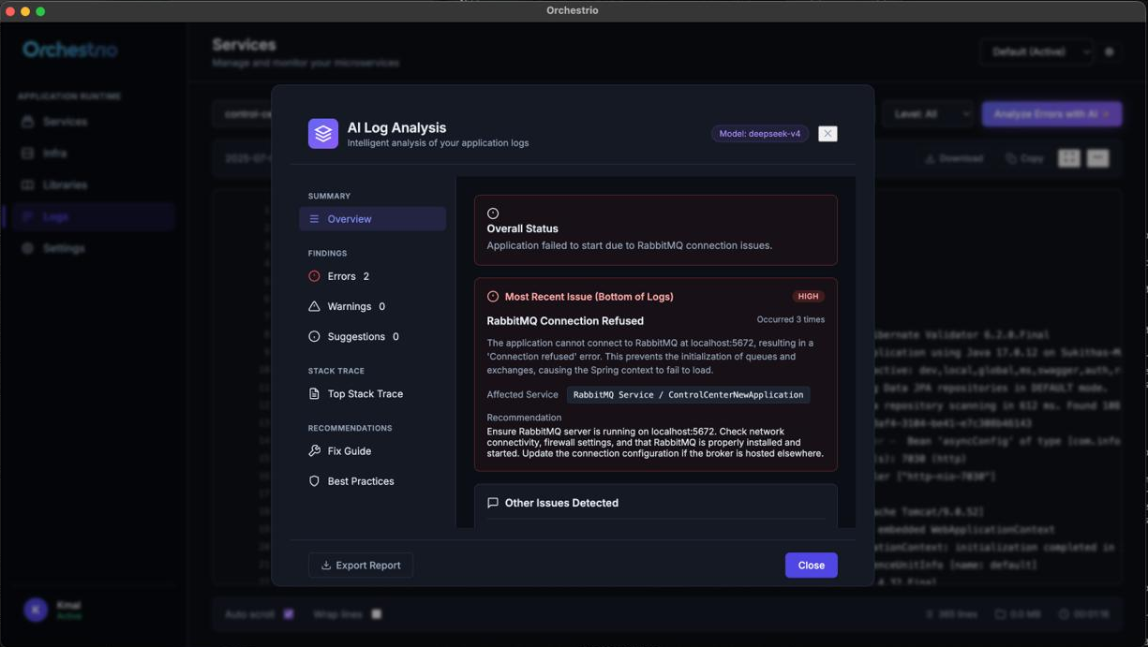
Task: Open Logs in the background sidebar
Action: (x=94, y=216)
